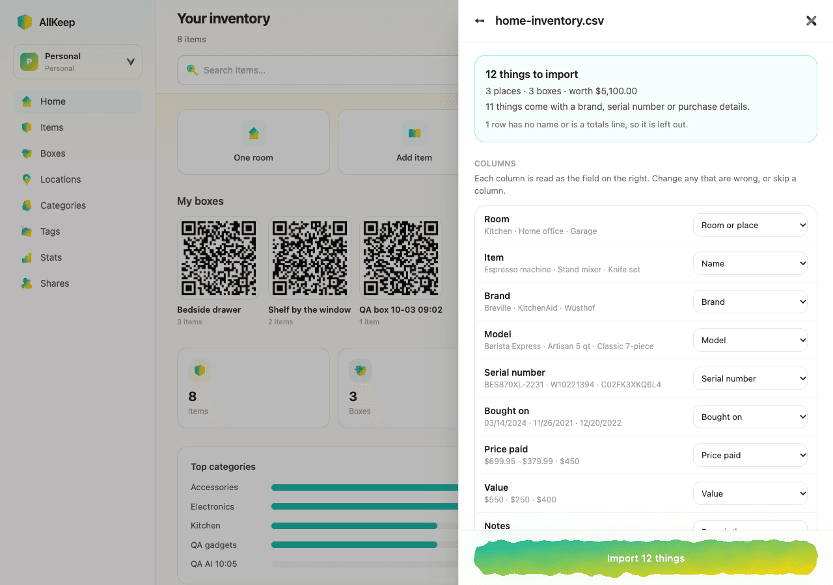Click the Items count cube icon
The width and height of the screenshot is (833, 585).
200,370
